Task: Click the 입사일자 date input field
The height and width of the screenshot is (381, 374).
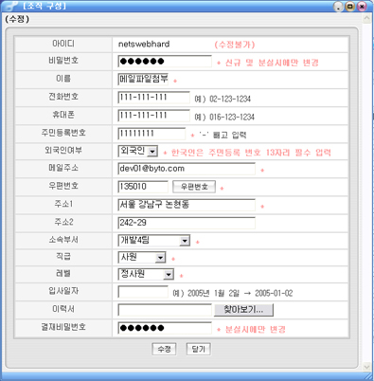Action: pyautogui.click(x=143, y=292)
